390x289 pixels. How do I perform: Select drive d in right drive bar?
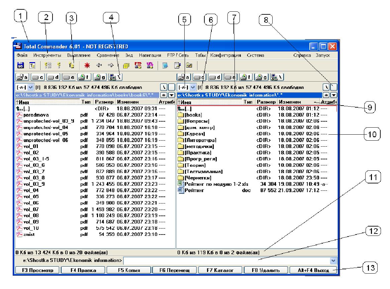pos(215,77)
